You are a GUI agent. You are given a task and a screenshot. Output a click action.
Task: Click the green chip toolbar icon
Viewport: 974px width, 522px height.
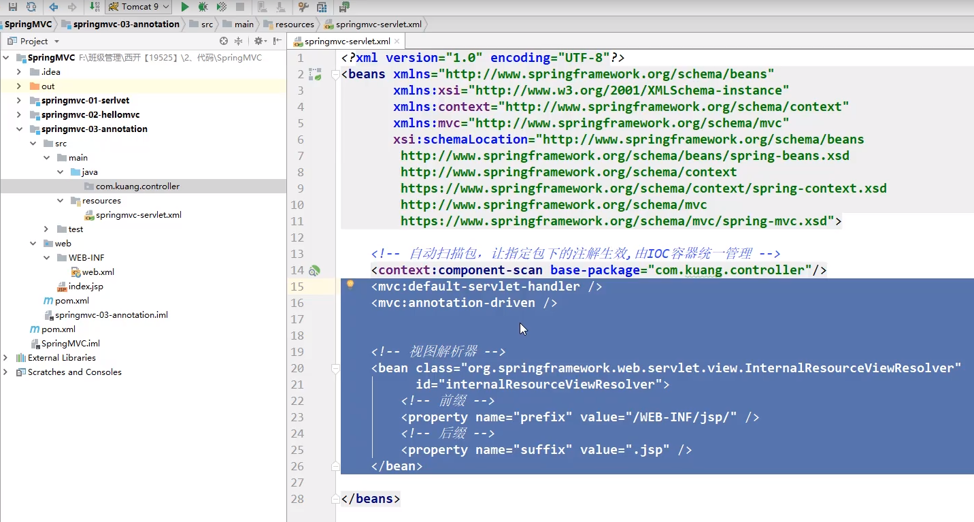[x=344, y=7]
